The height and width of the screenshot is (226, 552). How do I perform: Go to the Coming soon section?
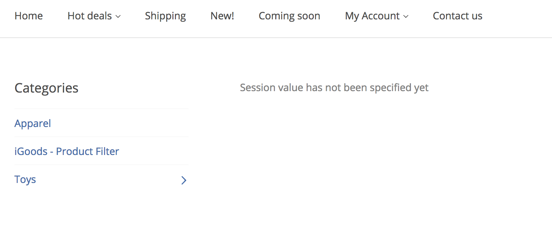click(289, 16)
